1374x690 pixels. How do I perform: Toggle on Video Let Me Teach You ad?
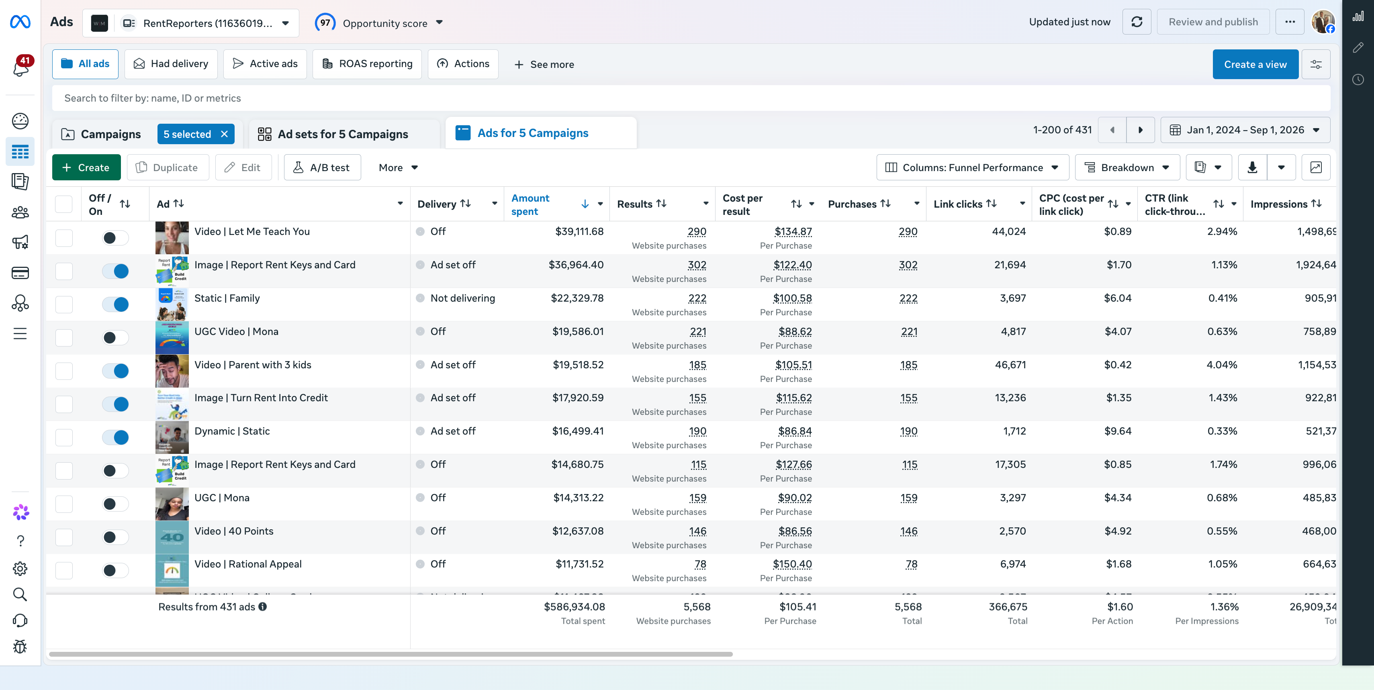click(x=115, y=238)
